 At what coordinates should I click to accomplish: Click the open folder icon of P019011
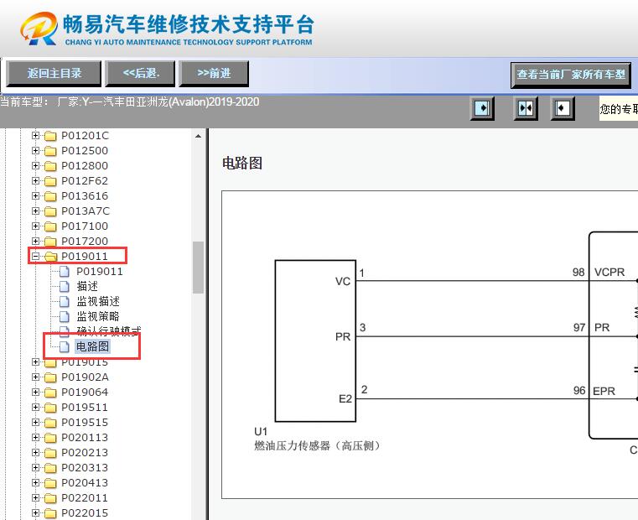click(x=50, y=256)
